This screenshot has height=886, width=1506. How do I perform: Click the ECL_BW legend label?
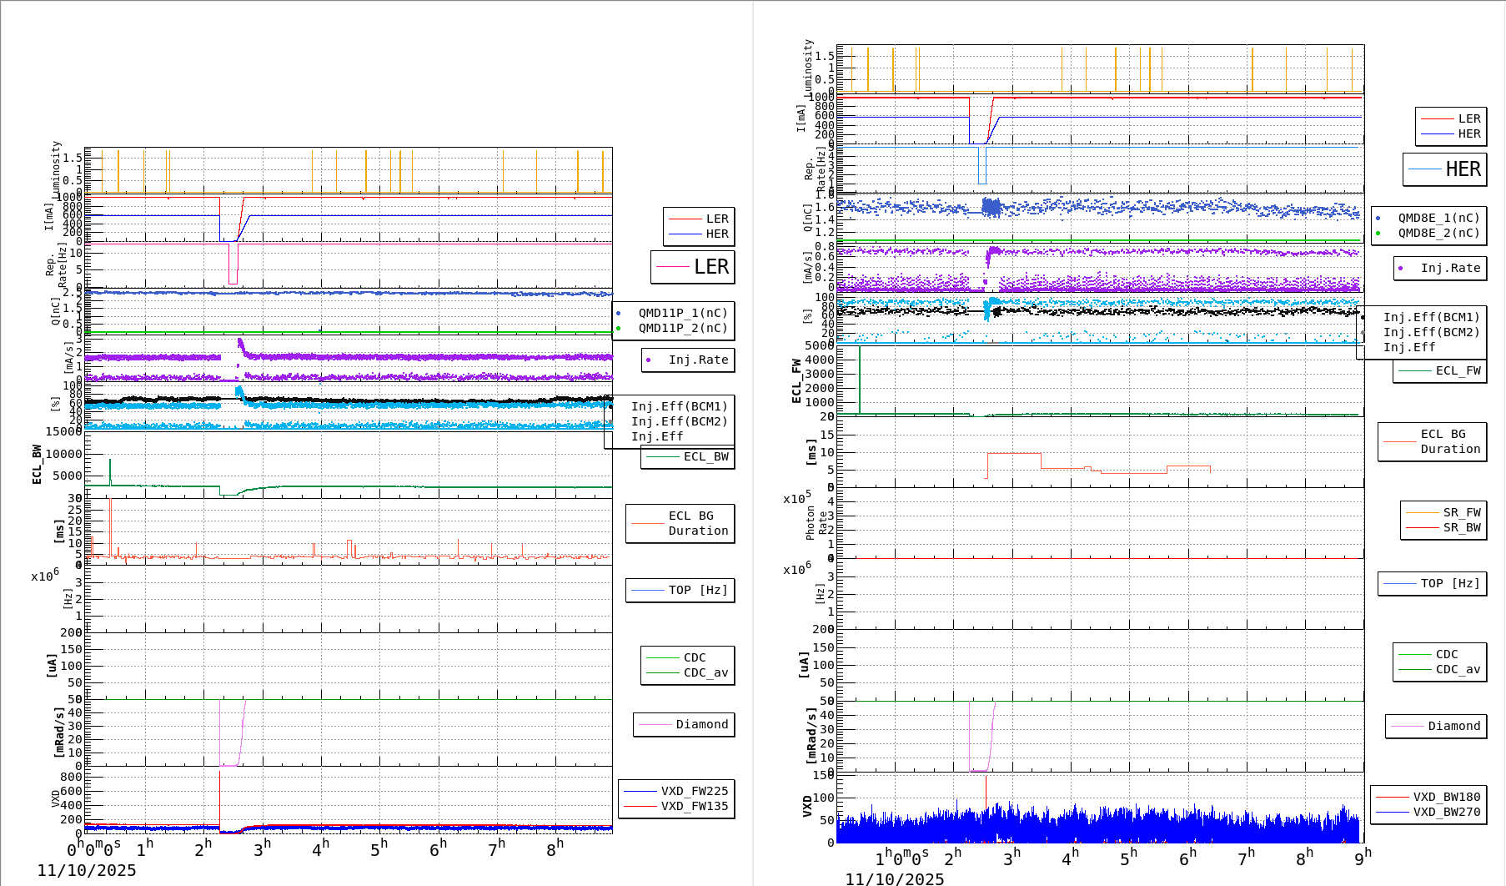(705, 456)
